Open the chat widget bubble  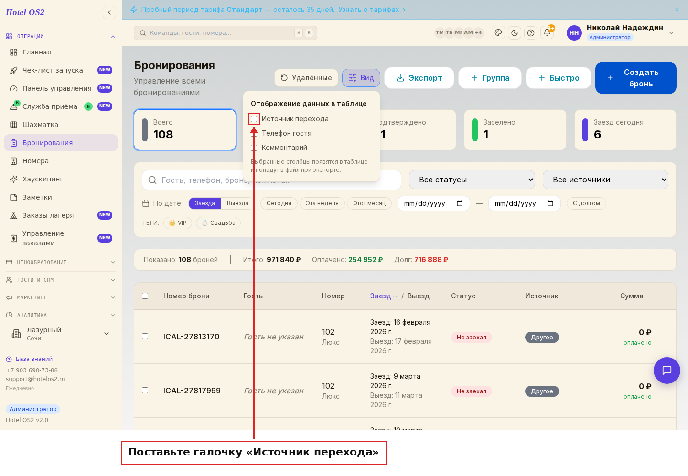tap(667, 370)
